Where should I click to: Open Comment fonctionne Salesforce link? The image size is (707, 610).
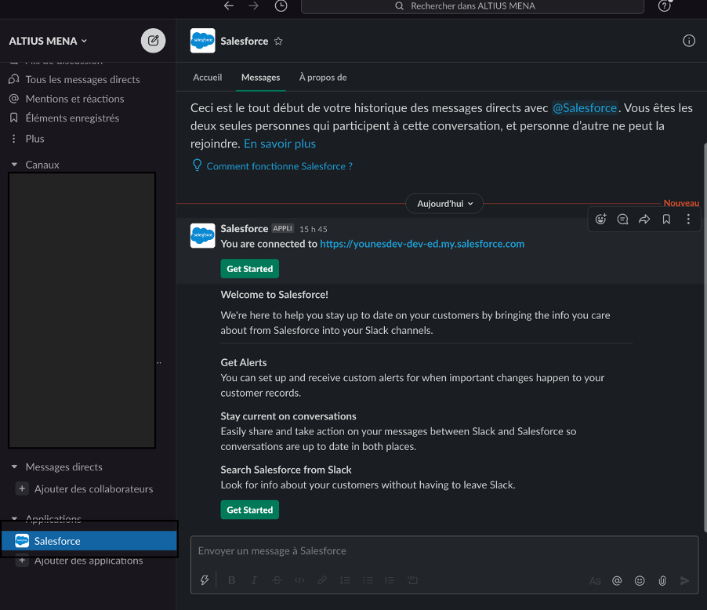tap(279, 166)
